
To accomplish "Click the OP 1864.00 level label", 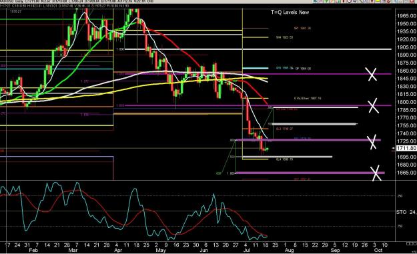I will (x=303, y=69).
